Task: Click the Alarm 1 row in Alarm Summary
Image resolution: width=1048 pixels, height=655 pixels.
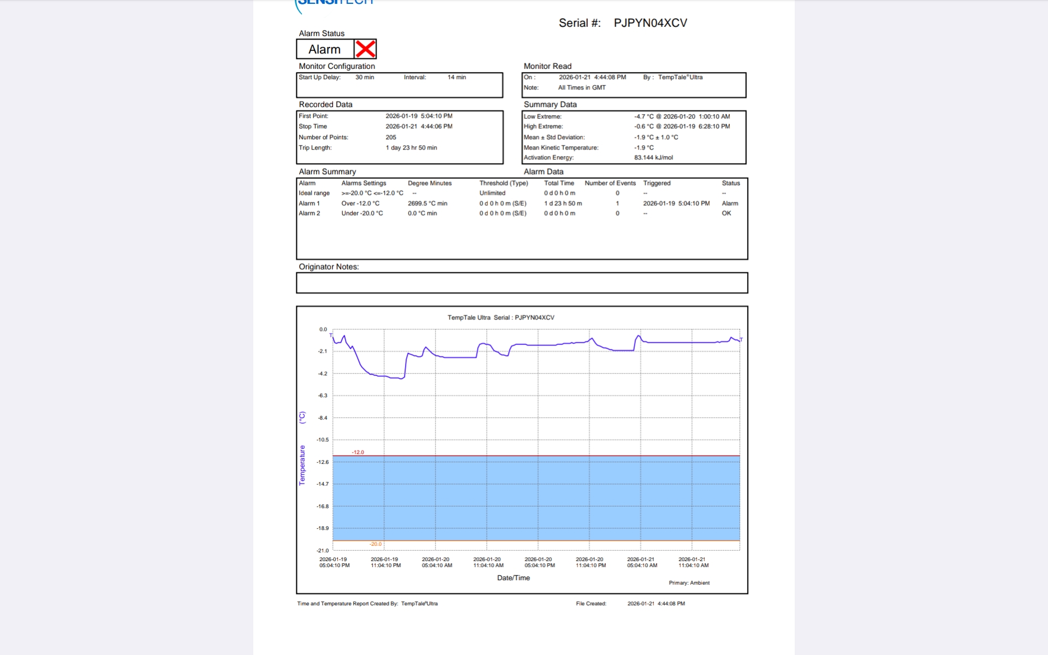Action: click(x=309, y=204)
